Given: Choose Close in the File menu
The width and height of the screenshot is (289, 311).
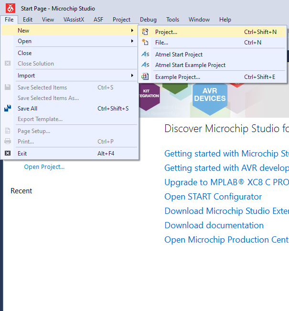Looking at the screenshot, I should click(x=69, y=53).
